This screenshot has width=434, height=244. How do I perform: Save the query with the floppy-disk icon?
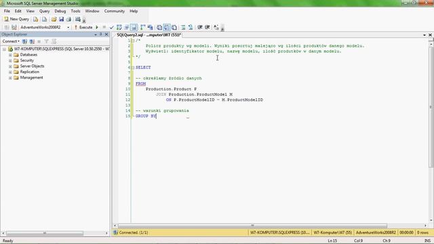[61, 20]
